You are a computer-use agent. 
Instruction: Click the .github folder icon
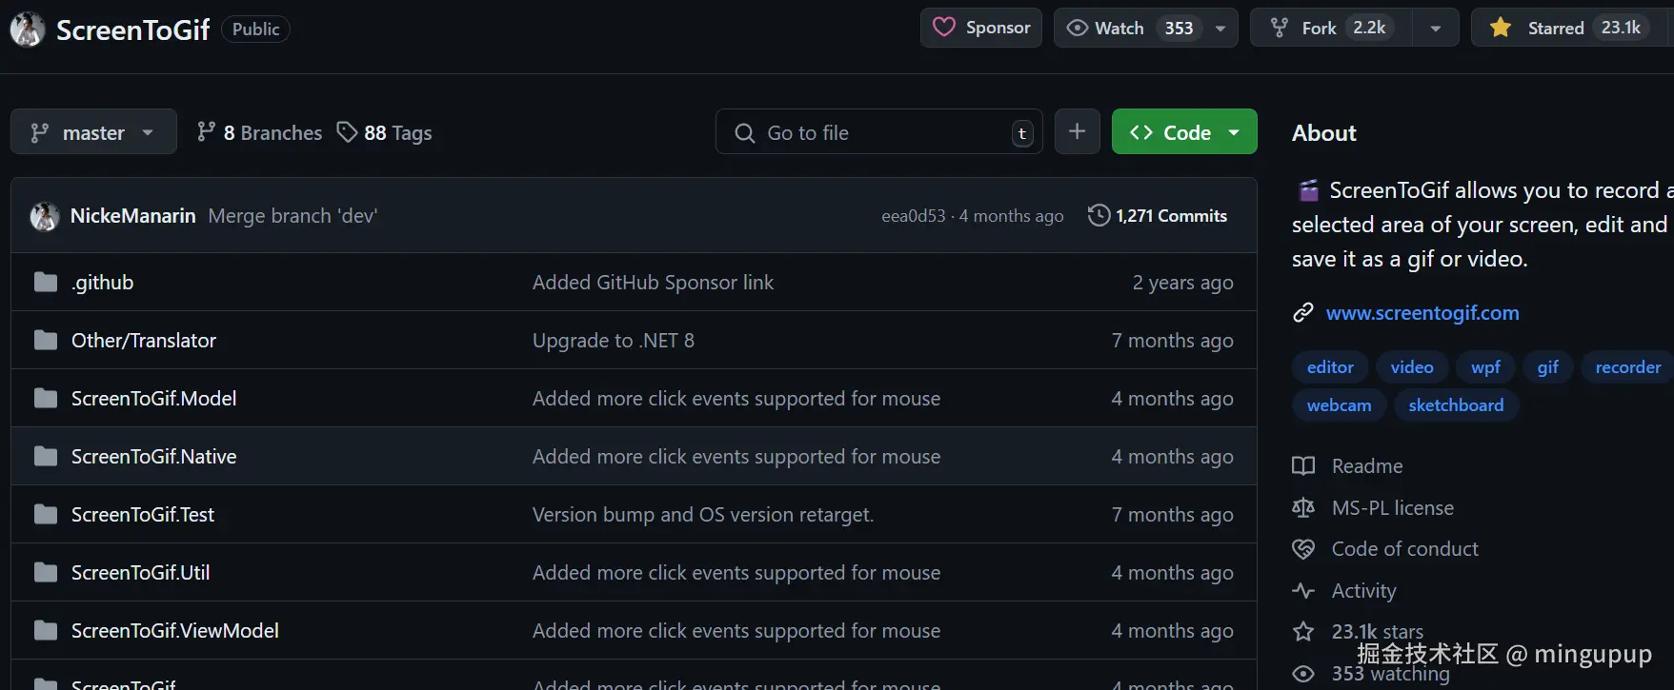(46, 282)
